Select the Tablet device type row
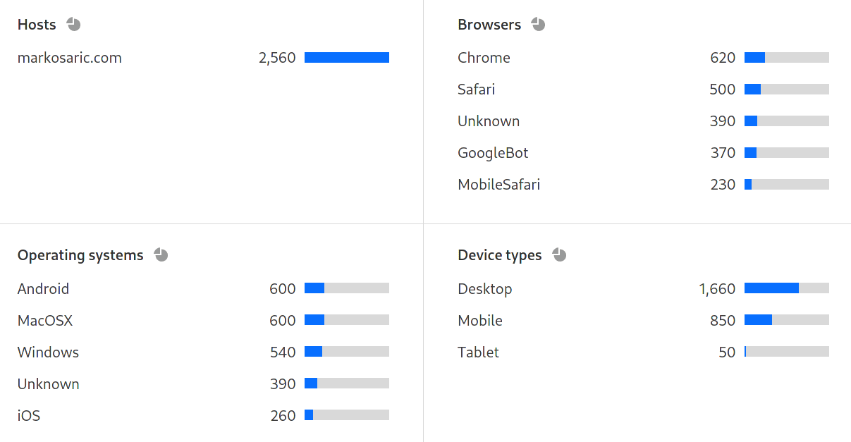The height and width of the screenshot is (442, 851). coord(478,352)
